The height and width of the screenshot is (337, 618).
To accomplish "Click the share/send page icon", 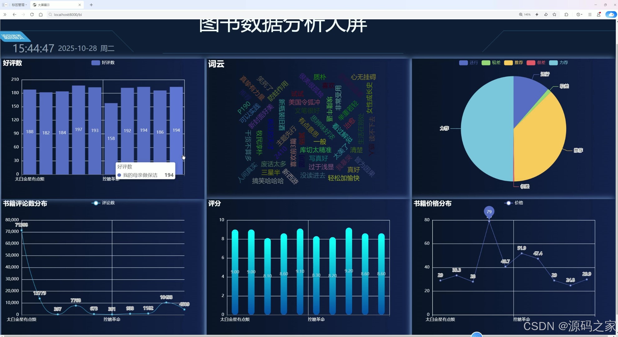I will (x=546, y=14).
